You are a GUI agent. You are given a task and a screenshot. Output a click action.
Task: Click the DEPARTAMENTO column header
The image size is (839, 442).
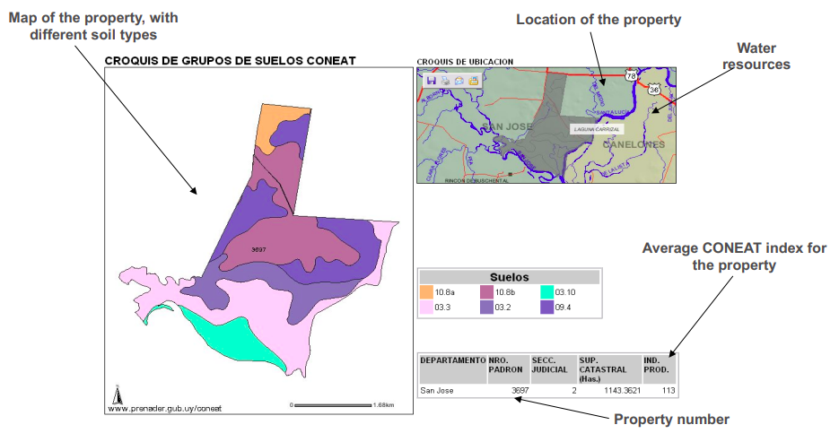[452, 369]
